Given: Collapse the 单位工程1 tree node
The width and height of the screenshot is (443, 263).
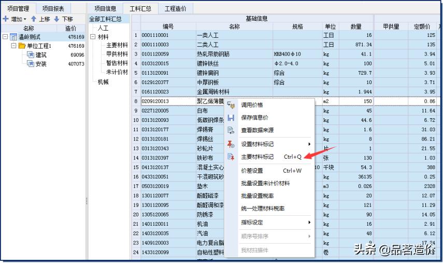Looking at the screenshot, I should point(13,46).
